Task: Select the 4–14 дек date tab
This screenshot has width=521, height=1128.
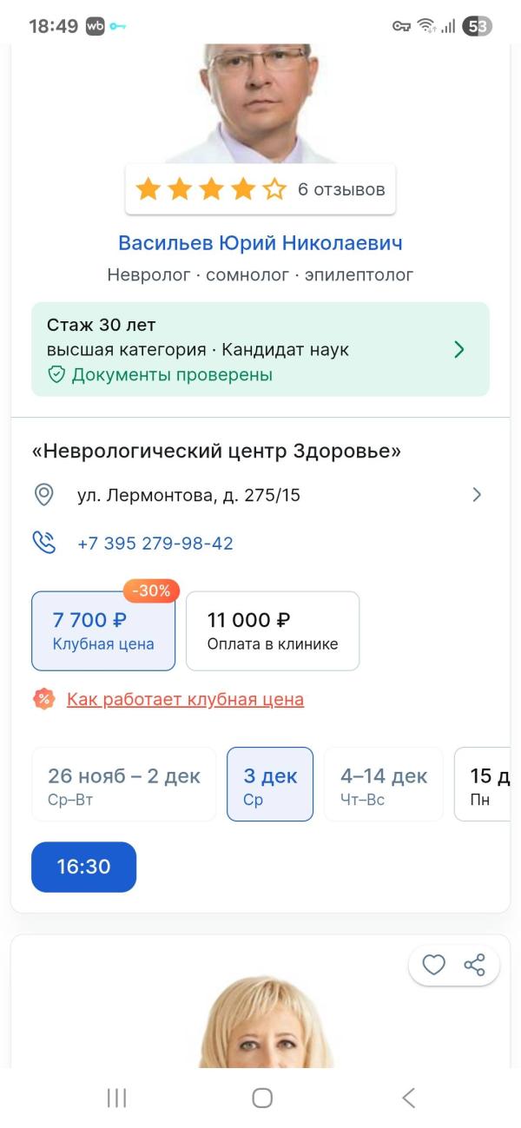Action: click(383, 784)
